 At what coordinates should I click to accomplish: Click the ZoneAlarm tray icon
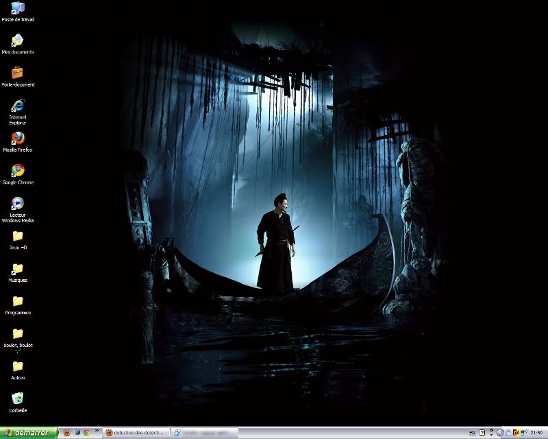click(x=516, y=433)
